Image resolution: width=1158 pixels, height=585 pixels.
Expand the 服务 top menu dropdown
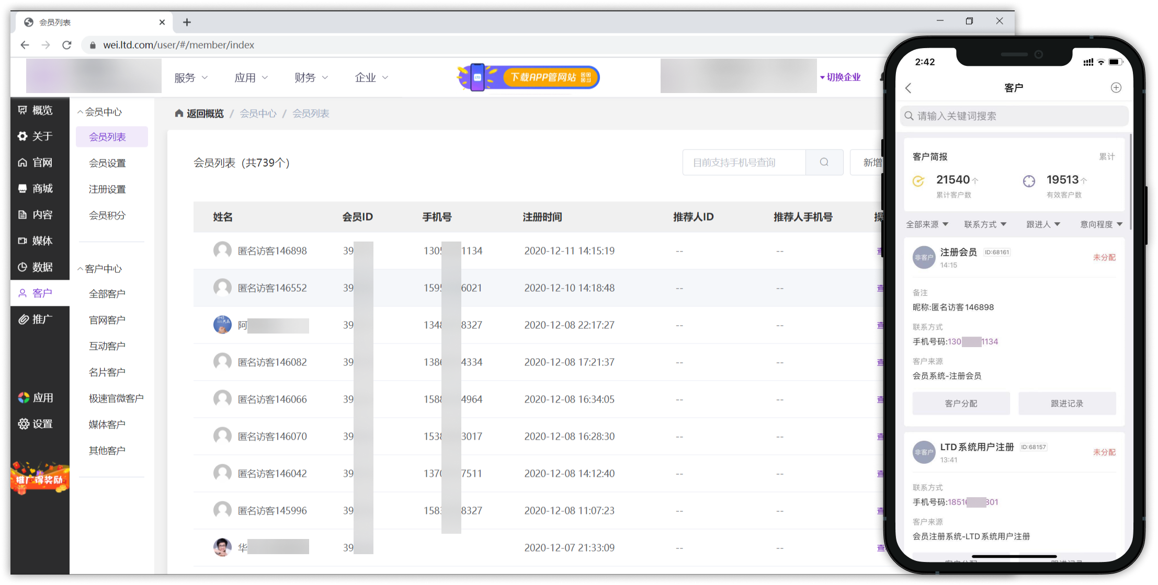coord(191,78)
